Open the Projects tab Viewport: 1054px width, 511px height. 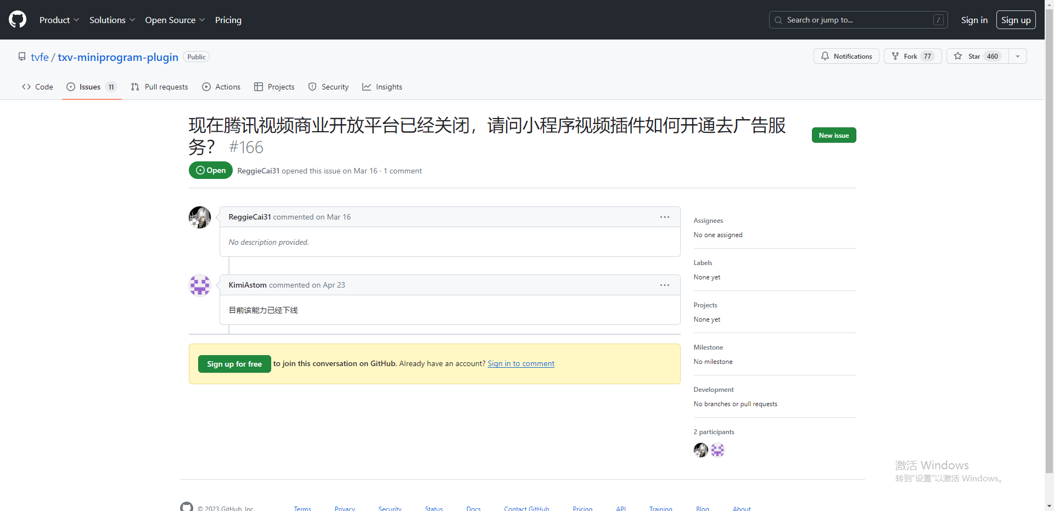[274, 87]
